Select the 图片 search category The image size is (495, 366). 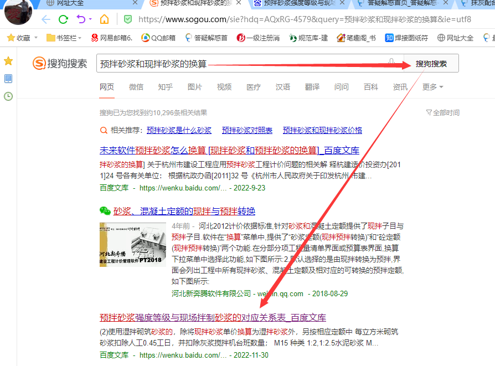195,87
